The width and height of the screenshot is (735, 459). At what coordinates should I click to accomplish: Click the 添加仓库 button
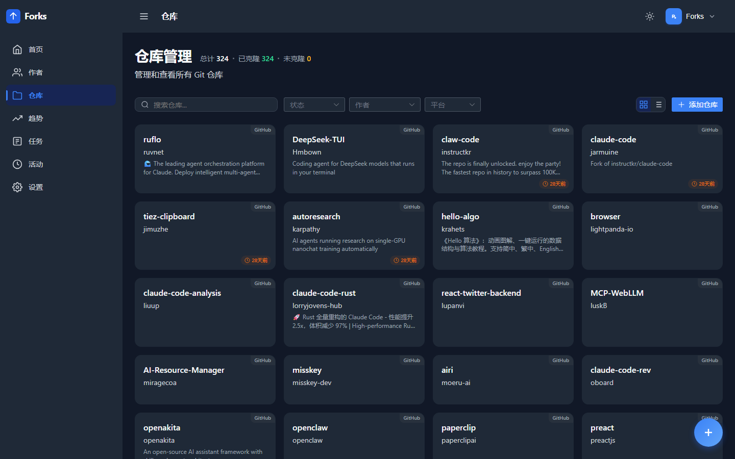pyautogui.click(x=697, y=105)
